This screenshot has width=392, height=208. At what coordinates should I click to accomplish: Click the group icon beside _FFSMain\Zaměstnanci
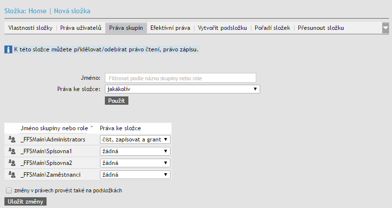point(12,174)
